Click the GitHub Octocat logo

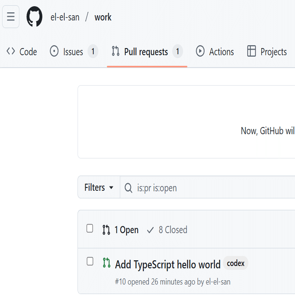pyautogui.click(x=34, y=17)
